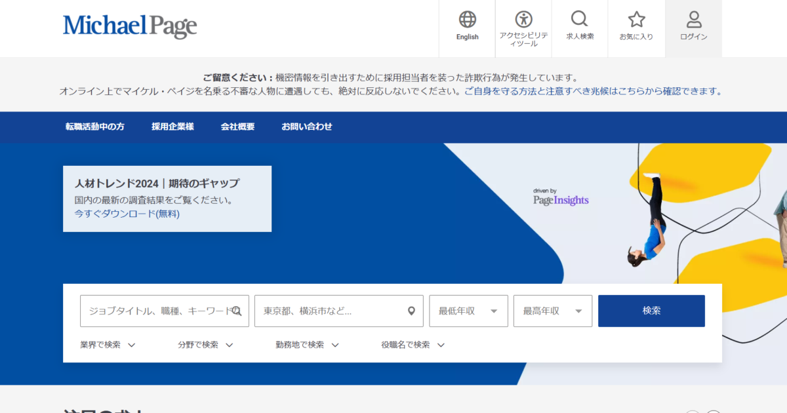Select the 会社概要 menu item

[x=237, y=127]
